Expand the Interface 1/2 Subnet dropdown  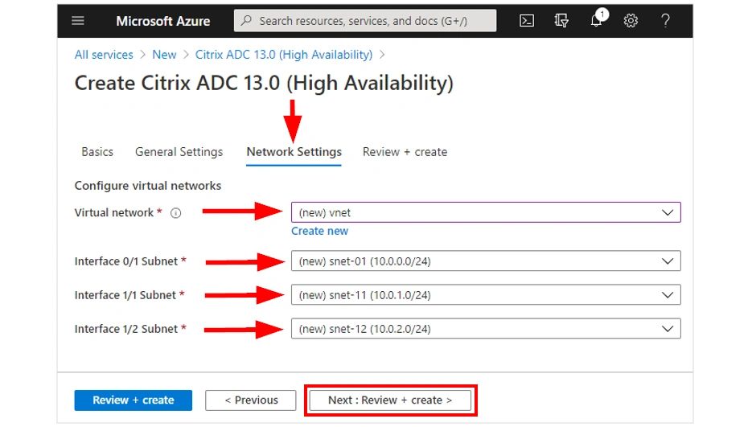(486, 329)
